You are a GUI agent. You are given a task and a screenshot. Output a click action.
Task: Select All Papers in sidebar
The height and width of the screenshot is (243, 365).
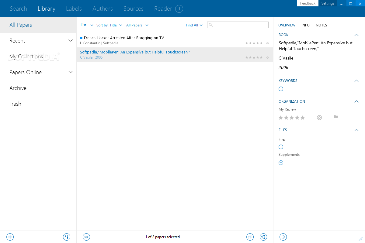[38, 25]
